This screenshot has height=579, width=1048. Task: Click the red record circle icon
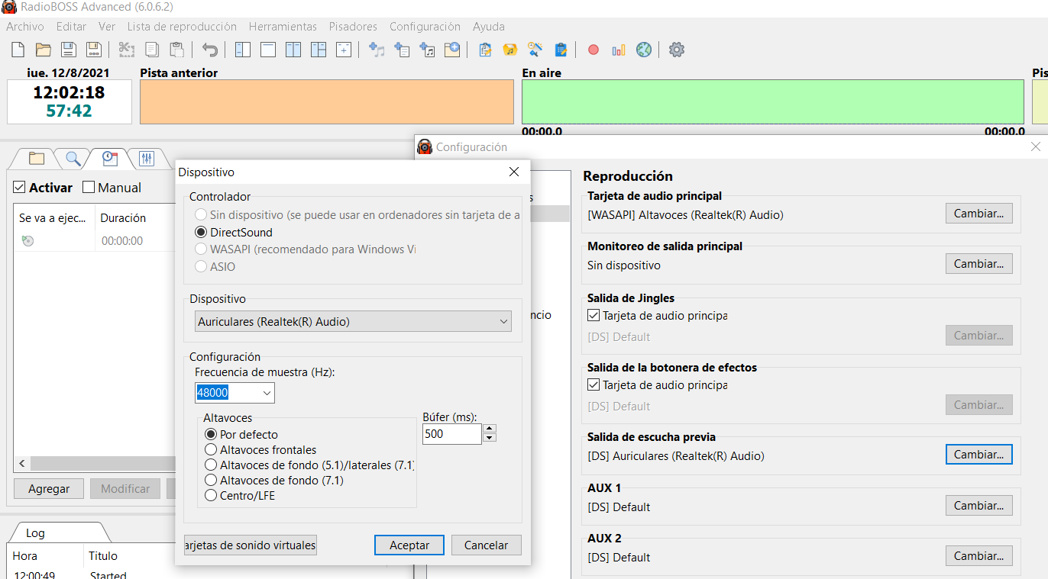click(594, 50)
